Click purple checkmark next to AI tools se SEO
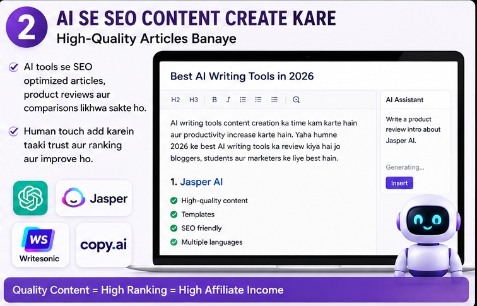This screenshot has height=306, width=477. pos(13,67)
